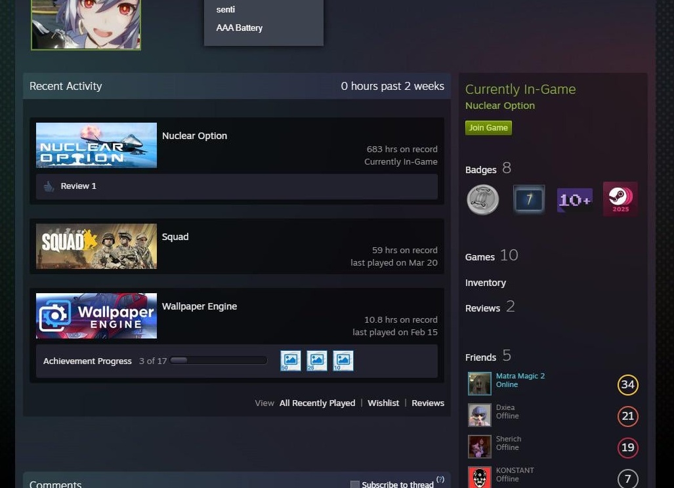Click the 0 hours past 2 weeks text

click(392, 86)
